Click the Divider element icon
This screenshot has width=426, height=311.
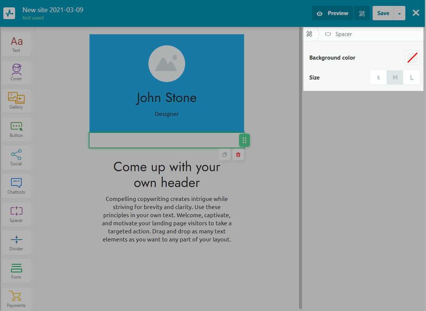pyautogui.click(x=16, y=243)
